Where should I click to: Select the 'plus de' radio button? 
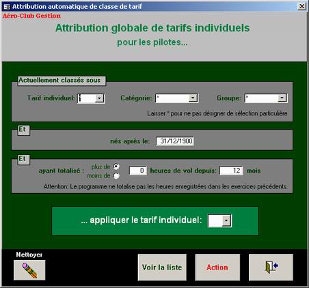116,167
